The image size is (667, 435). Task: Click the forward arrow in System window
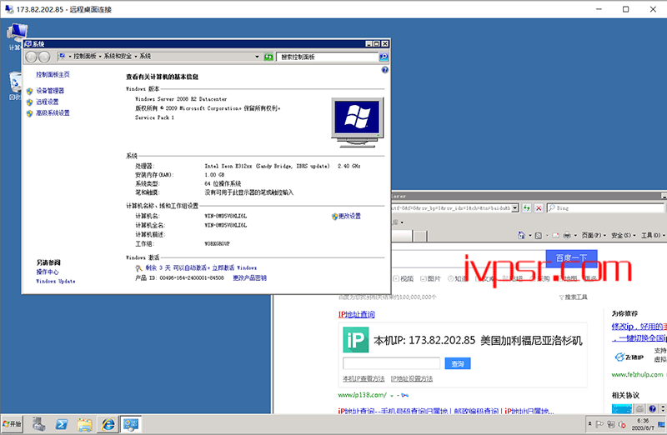(44, 57)
